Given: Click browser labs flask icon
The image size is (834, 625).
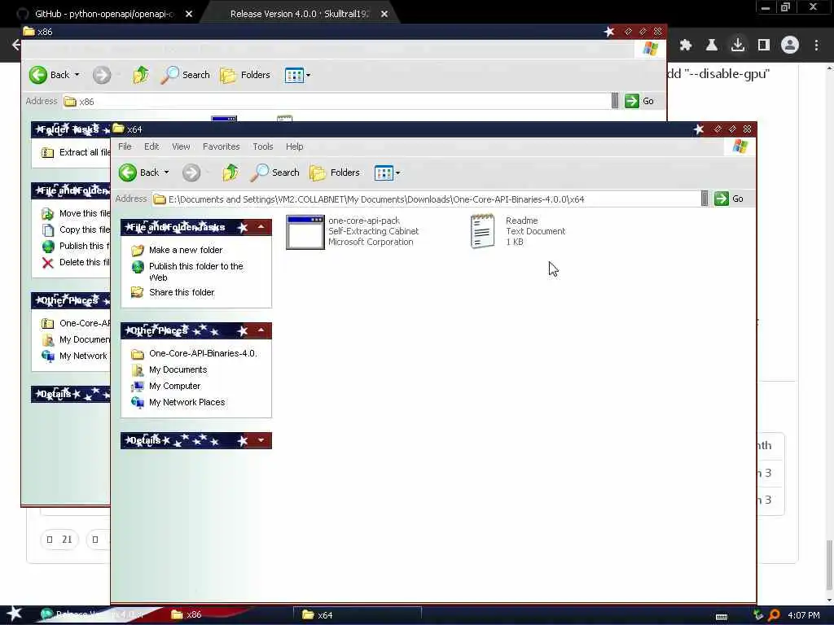Looking at the screenshot, I should 712,46.
